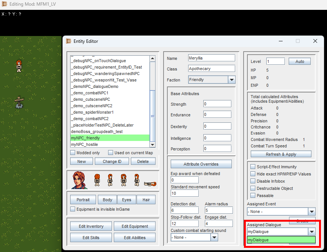Enable the Modded only checkbox

click(x=73, y=153)
